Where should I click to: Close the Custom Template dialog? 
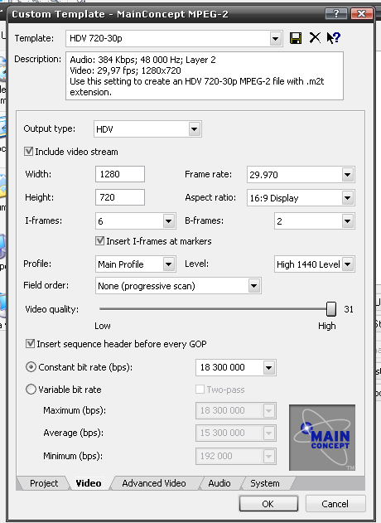[x=362, y=13]
